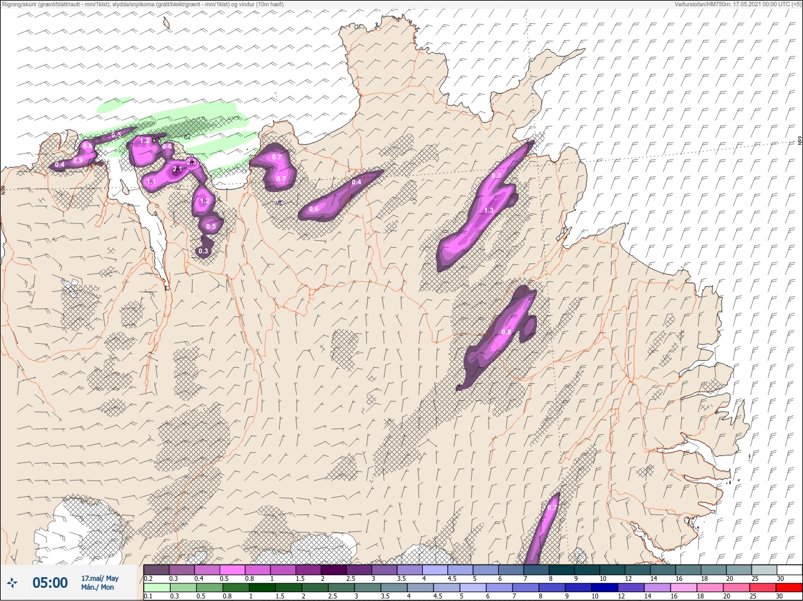
Task: Click the N99 label on the left edge
Action: pos(3,189)
